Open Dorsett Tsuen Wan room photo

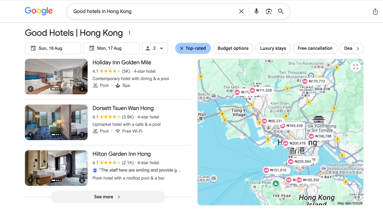[56, 122]
